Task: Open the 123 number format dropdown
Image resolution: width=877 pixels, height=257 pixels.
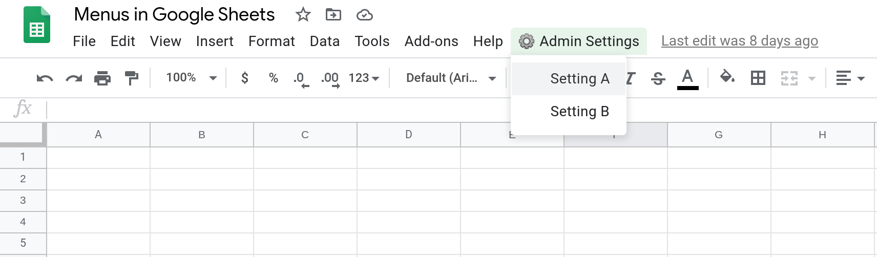Action: (364, 78)
